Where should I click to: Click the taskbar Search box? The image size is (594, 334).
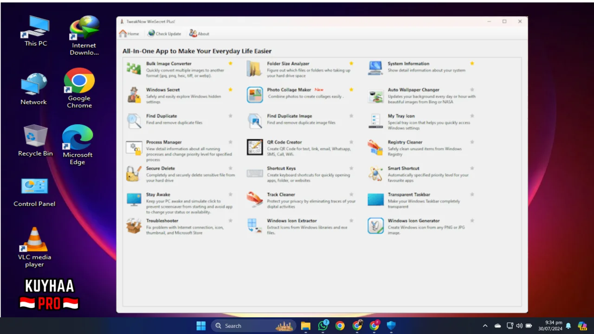[x=254, y=326]
